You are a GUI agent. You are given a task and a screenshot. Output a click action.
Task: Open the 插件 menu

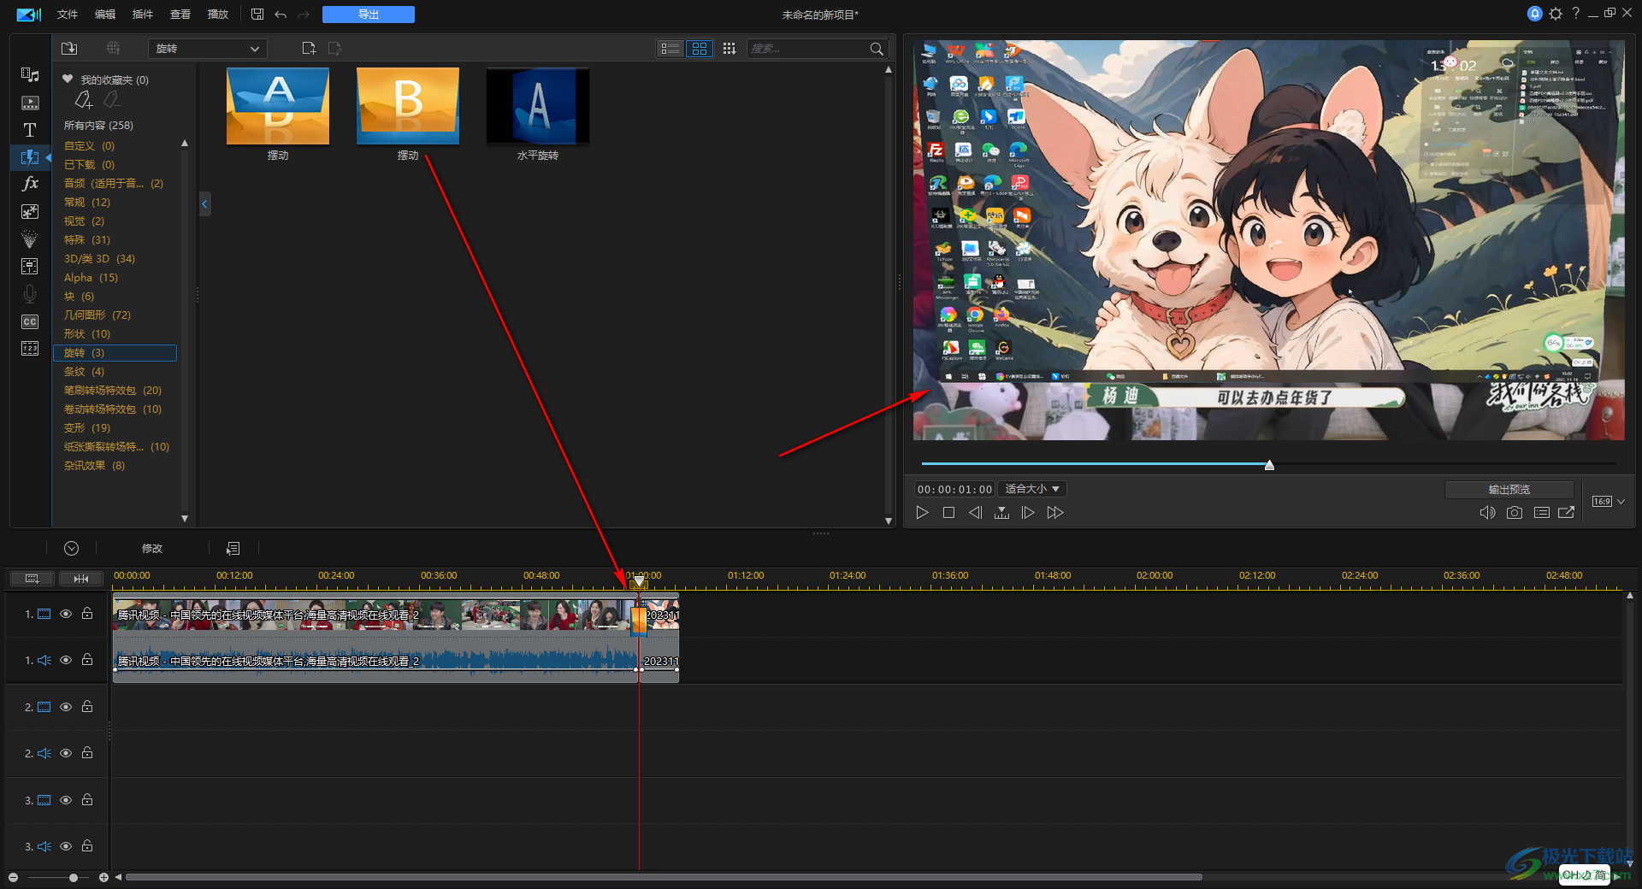[143, 15]
